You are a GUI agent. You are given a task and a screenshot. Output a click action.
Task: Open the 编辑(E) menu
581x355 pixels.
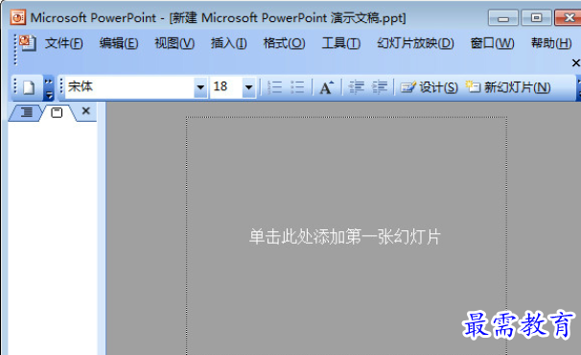pyautogui.click(x=119, y=43)
